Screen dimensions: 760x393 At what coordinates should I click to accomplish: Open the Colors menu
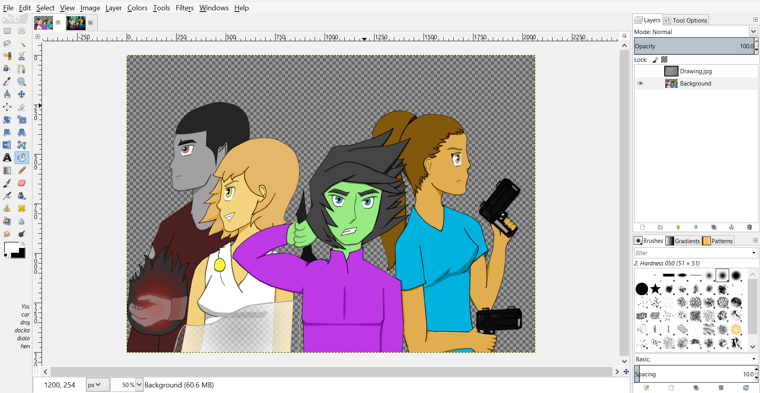pyautogui.click(x=137, y=8)
